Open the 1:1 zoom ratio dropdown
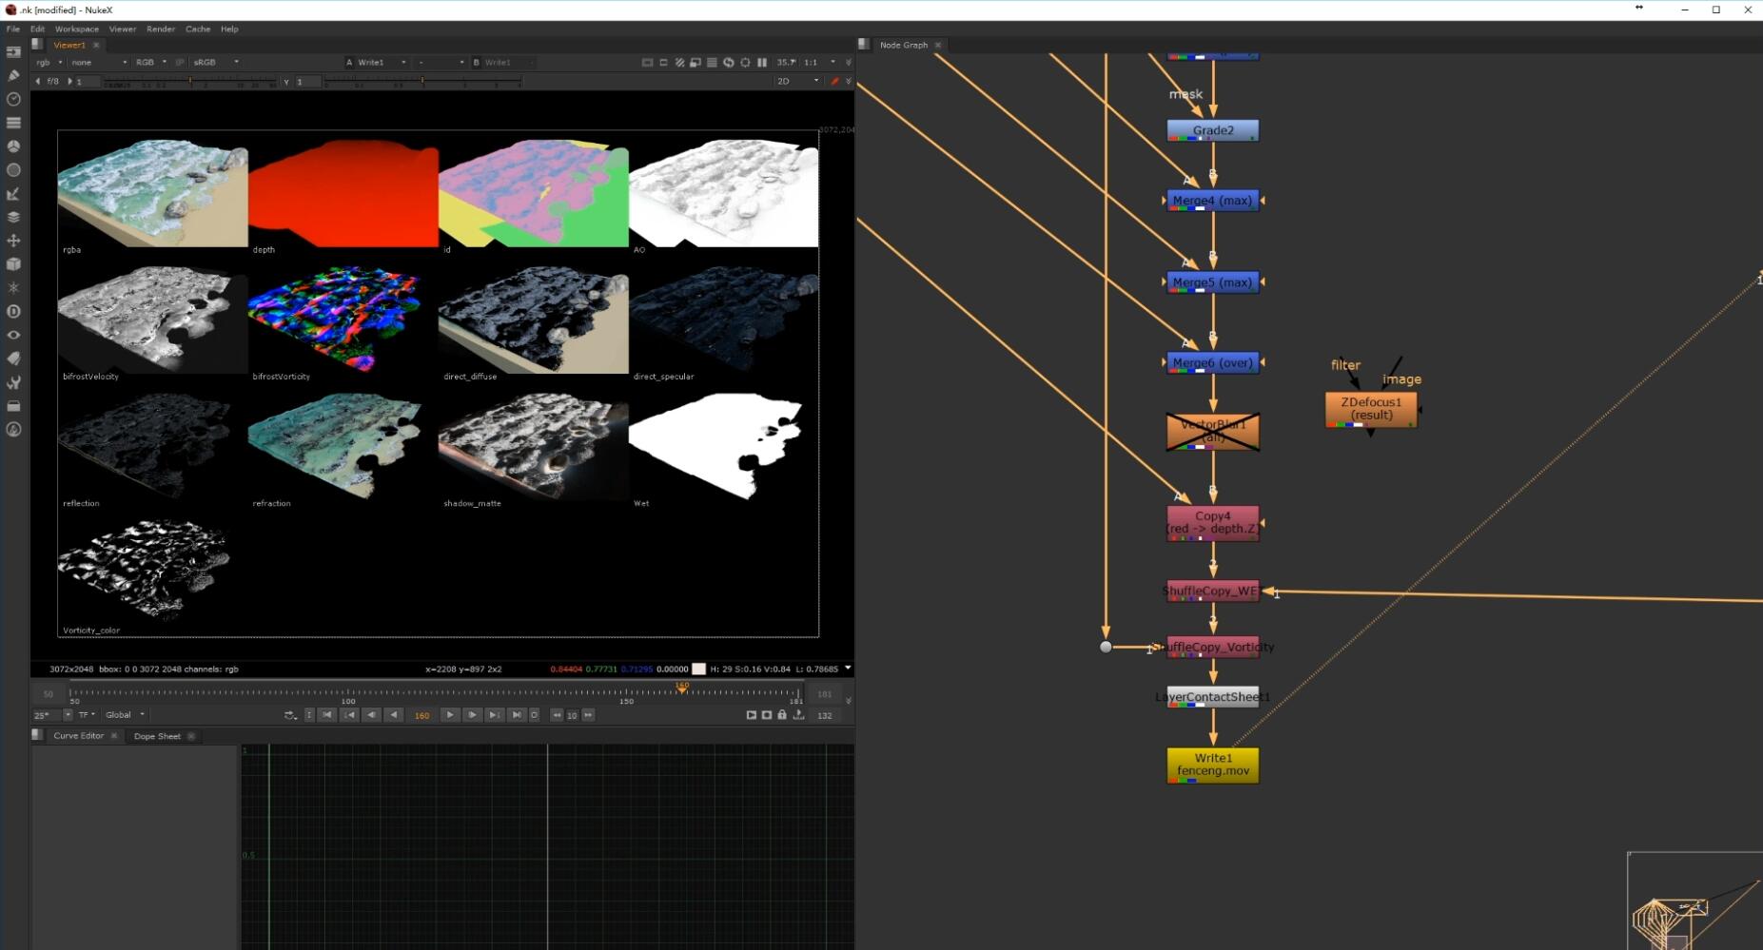Screen dimensions: 1763x950 click(820, 62)
